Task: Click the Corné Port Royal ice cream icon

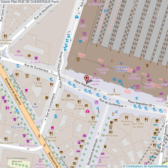Action: tap(134, 71)
